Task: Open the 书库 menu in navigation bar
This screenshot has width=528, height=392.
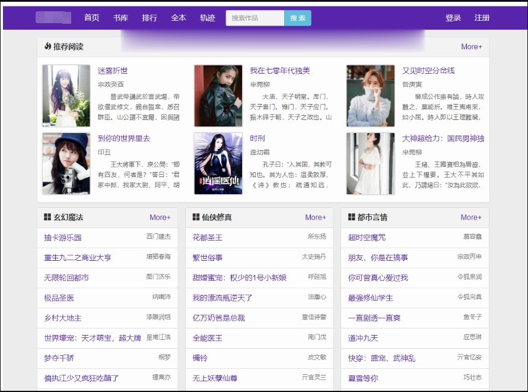Action: (x=120, y=18)
